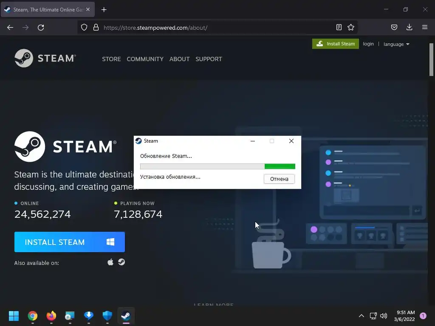
Task: Open a new browser tab
Action: click(104, 10)
